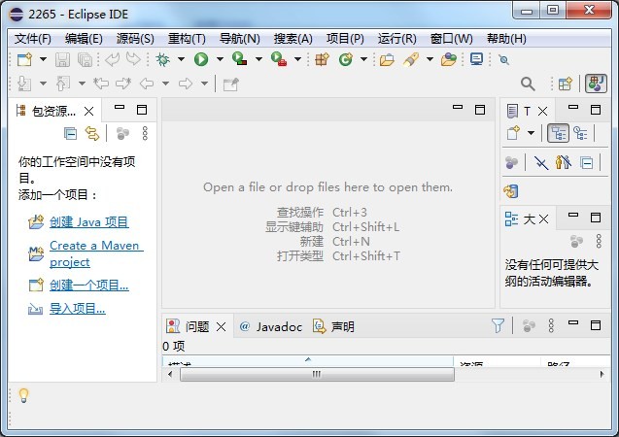Click the Open Task icon
The image size is (619, 437).
[x=449, y=59]
